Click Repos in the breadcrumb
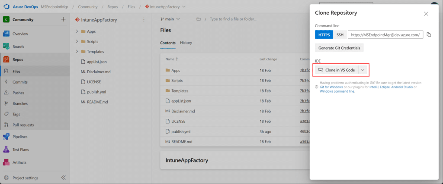This screenshot has height=184, width=443. point(112,6)
